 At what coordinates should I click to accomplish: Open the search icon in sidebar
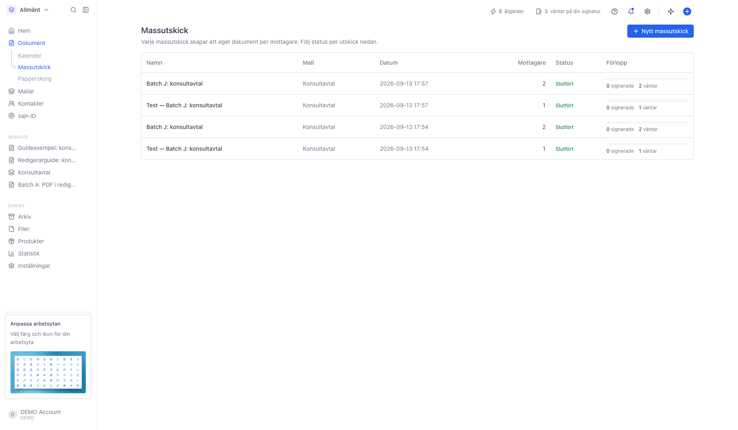(x=73, y=10)
